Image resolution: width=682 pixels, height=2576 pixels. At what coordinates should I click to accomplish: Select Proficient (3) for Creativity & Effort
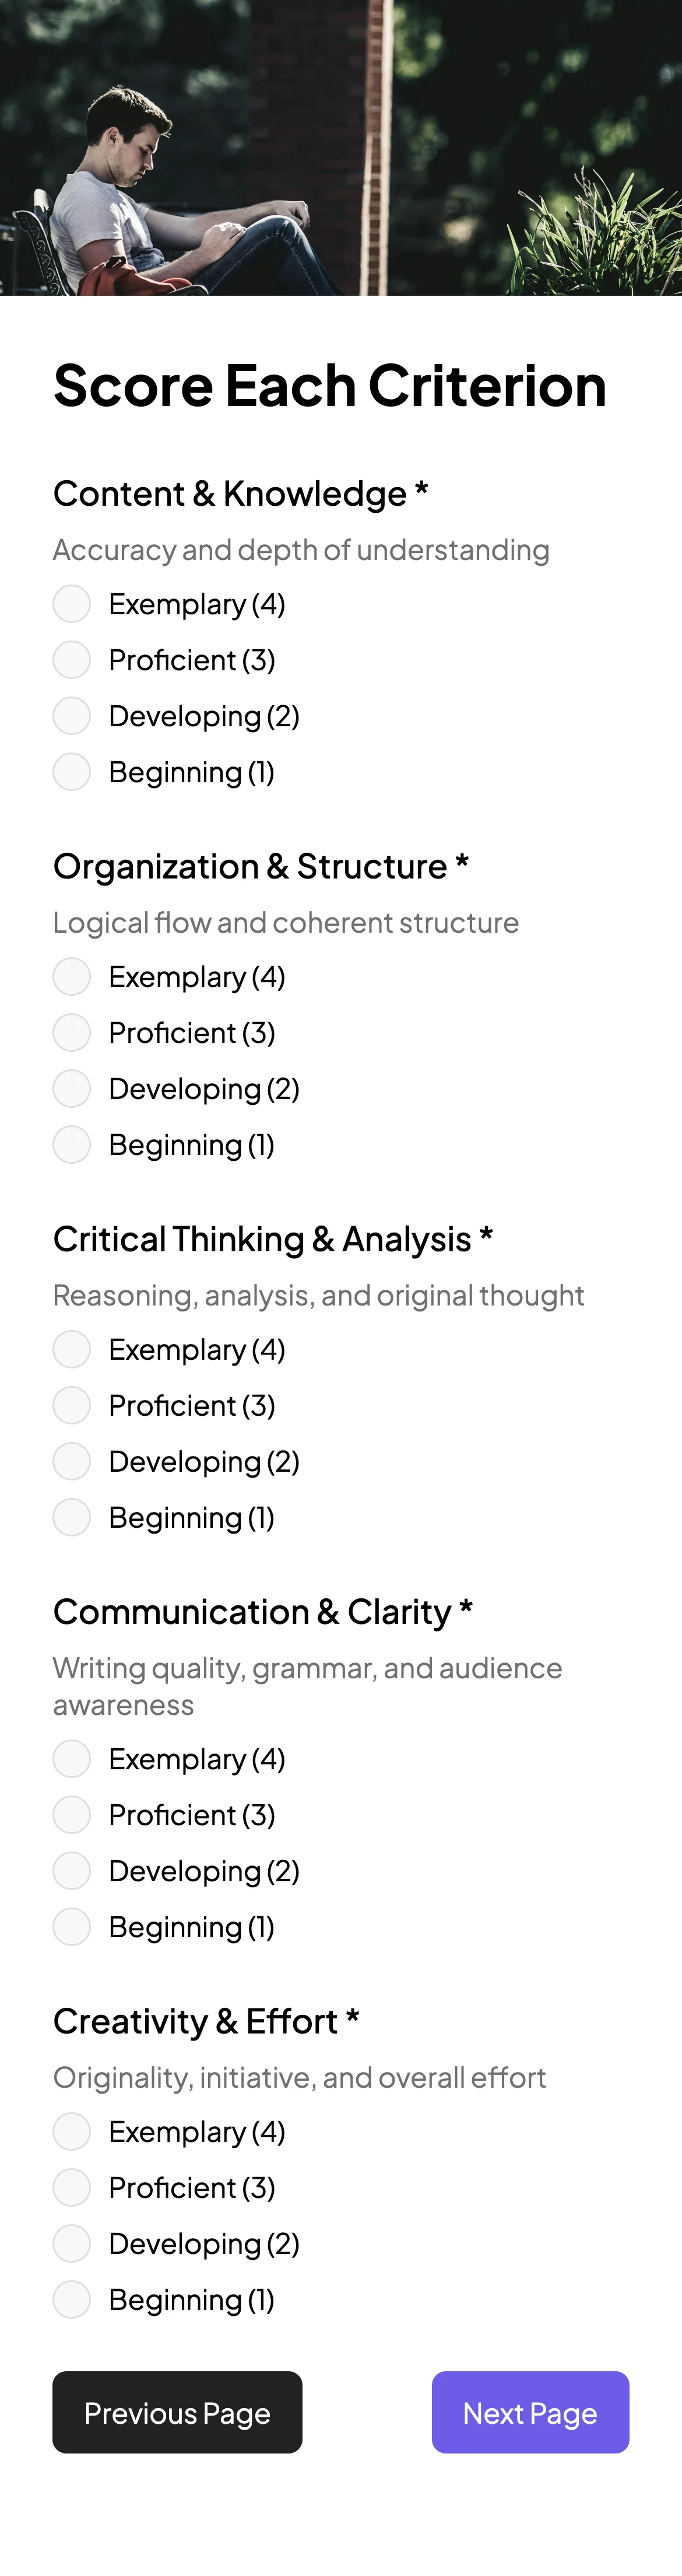click(71, 2188)
